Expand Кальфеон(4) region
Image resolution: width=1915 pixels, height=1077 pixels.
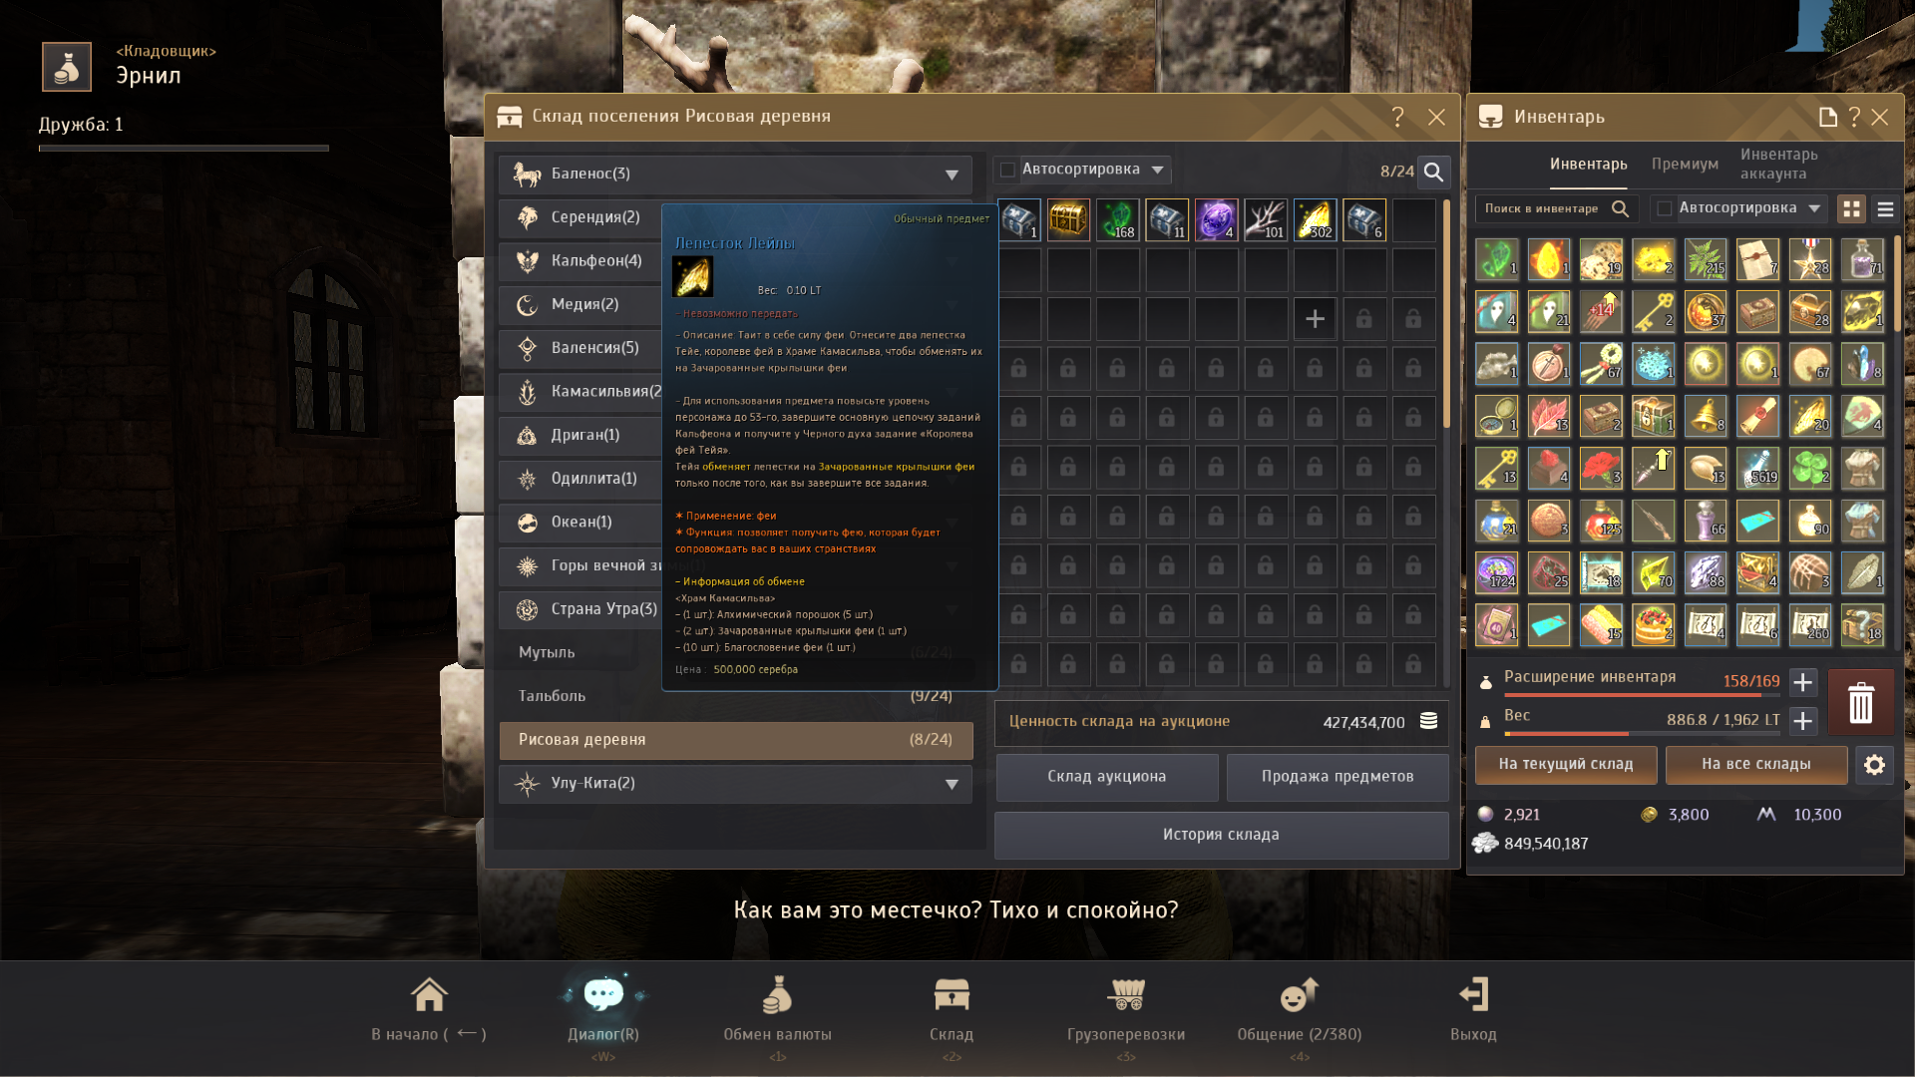(580, 261)
